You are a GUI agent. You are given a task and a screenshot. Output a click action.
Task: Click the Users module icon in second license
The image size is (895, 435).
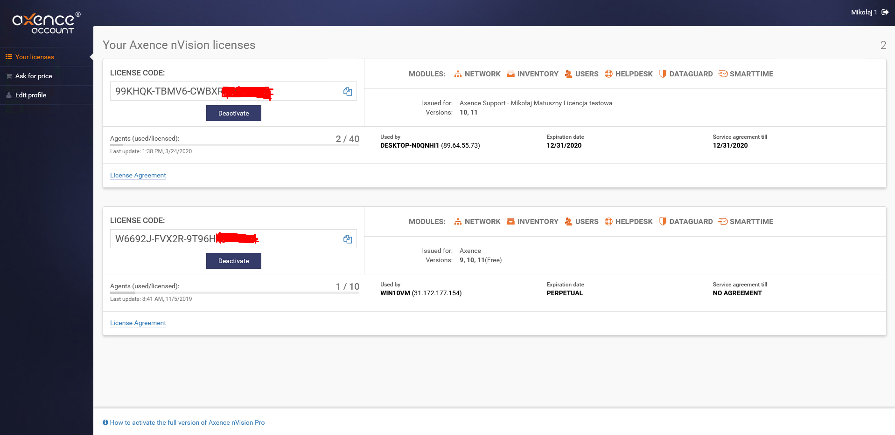point(568,222)
